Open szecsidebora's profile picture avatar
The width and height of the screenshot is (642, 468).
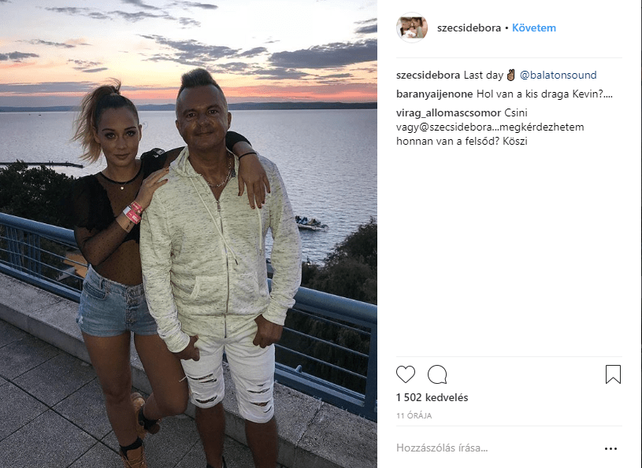411,28
